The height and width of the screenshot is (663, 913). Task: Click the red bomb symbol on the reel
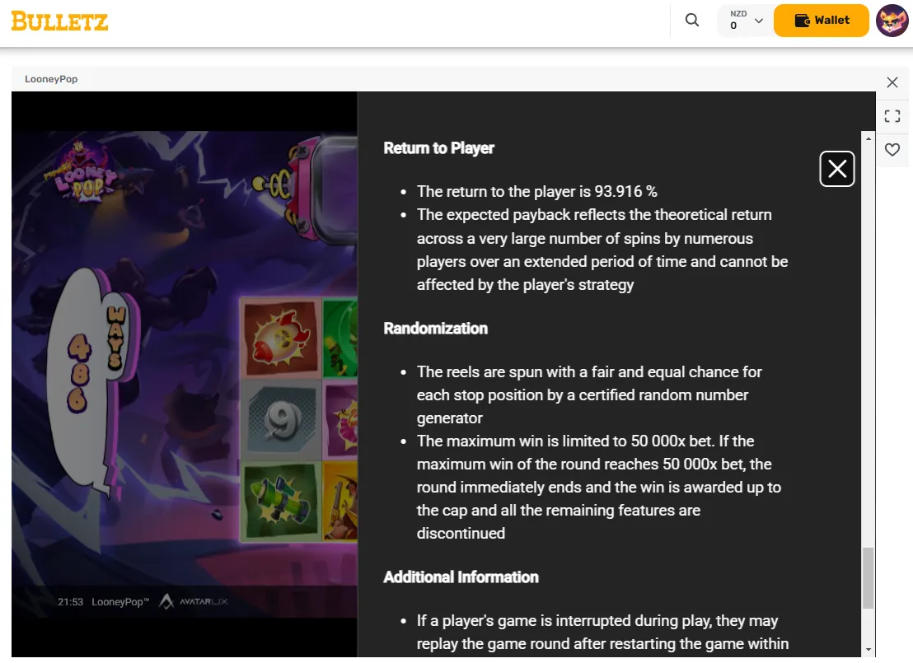[281, 338]
